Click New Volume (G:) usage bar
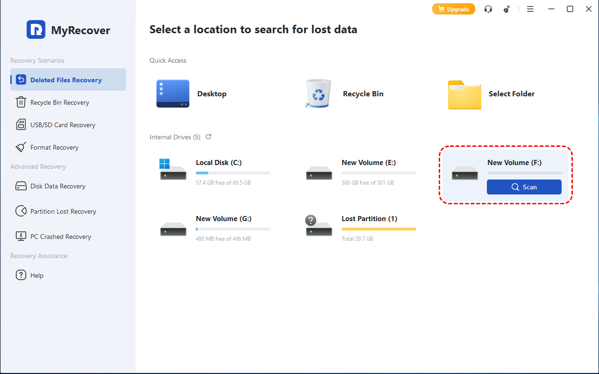Screen dimensions: 599x374 233,229
